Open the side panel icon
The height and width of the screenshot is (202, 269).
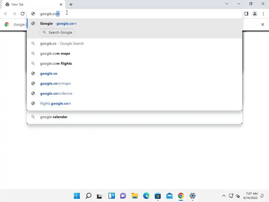click(x=246, y=14)
